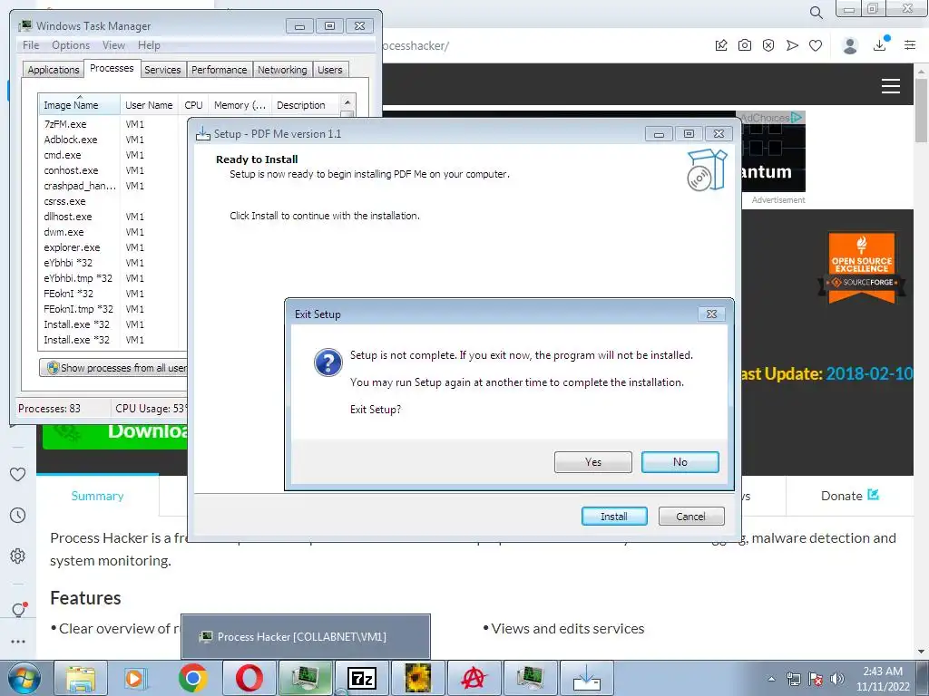Open the red anarchy symbol taskbar icon
This screenshot has height=696, width=929.
pos(474,678)
